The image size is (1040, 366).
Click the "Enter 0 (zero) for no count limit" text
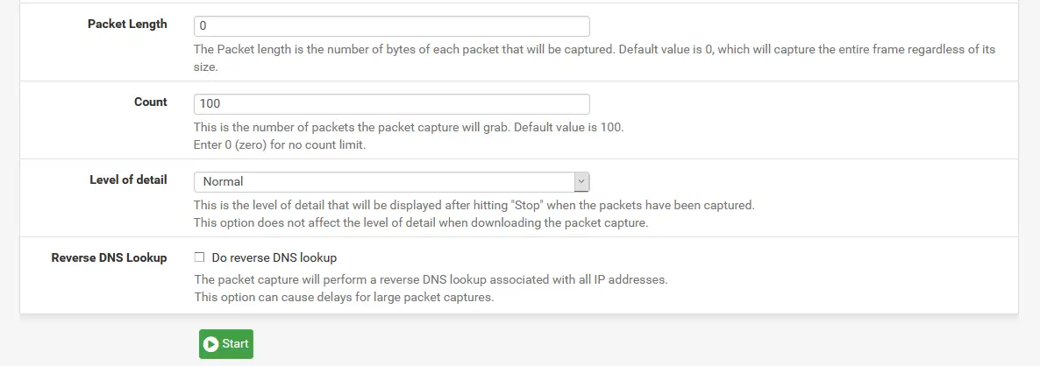click(x=280, y=144)
